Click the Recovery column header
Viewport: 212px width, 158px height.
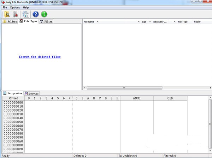pos(160,22)
